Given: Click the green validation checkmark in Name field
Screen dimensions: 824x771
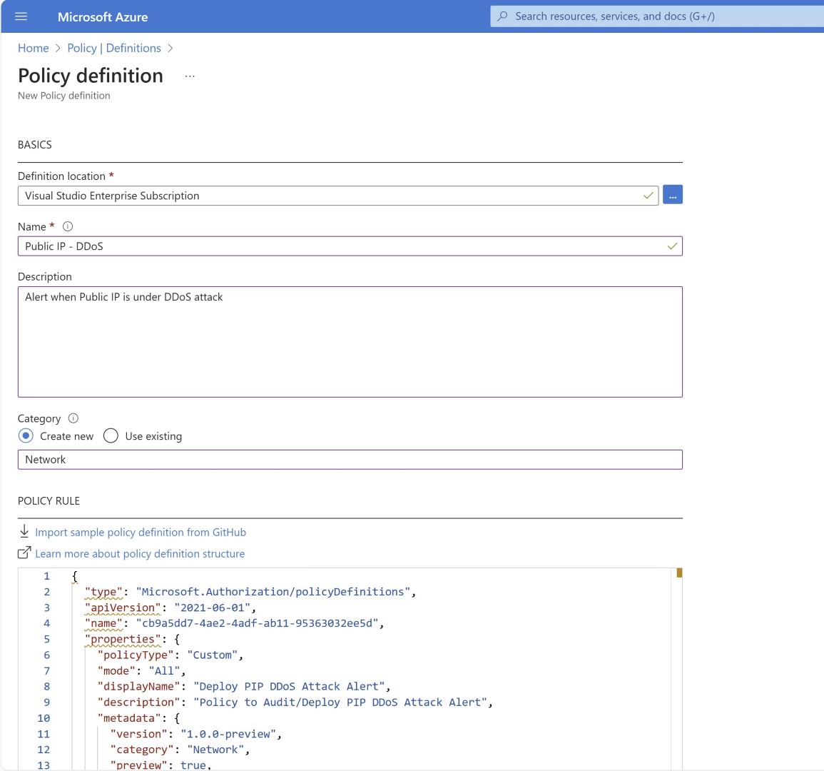Looking at the screenshot, I should coord(672,246).
